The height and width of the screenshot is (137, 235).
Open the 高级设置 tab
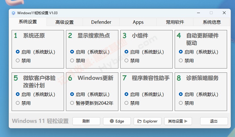(x=65, y=22)
